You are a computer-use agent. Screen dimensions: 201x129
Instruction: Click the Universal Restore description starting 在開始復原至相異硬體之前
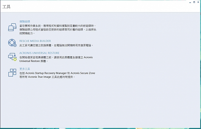pos(56,59)
